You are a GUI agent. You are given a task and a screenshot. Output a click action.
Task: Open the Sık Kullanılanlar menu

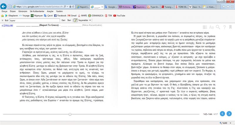click(37, 11)
